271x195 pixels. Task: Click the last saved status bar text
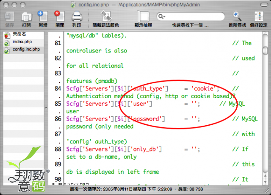coord(121,189)
